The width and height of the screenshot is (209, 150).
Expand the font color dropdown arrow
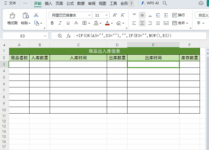point(112,23)
